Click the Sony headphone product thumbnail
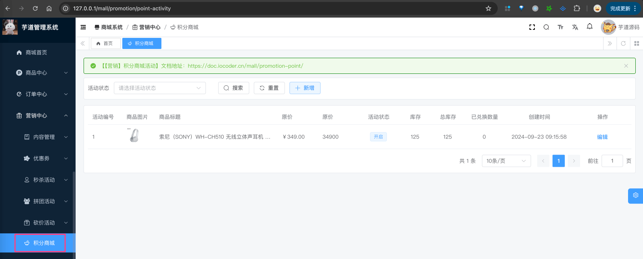643x259 pixels. pos(134,136)
